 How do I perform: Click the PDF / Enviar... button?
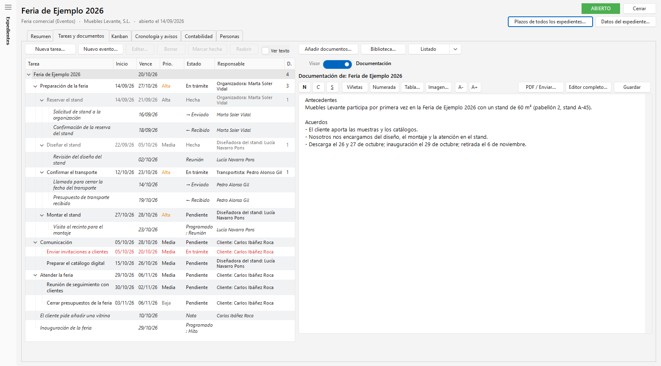541,87
